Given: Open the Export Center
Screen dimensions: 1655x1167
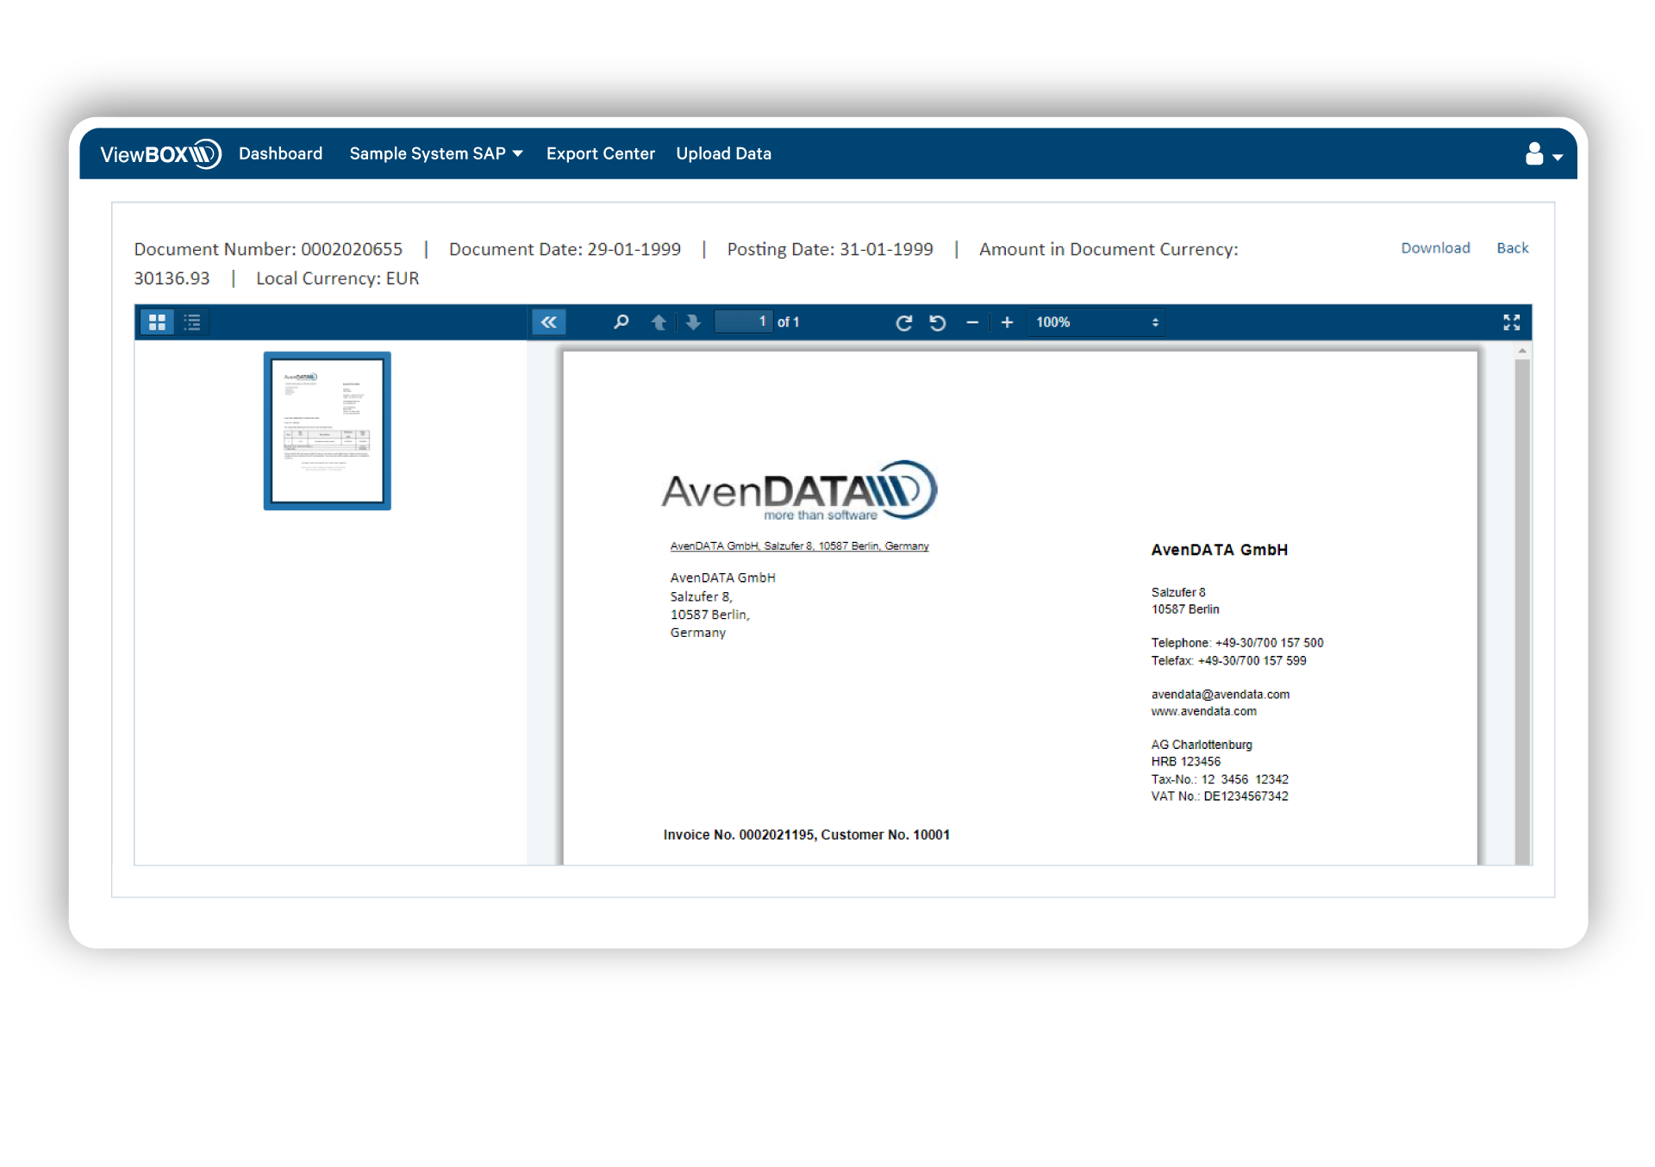Looking at the screenshot, I should tap(600, 153).
